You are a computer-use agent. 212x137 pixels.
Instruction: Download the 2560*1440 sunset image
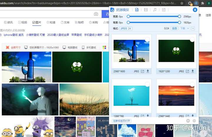(193, 115)
